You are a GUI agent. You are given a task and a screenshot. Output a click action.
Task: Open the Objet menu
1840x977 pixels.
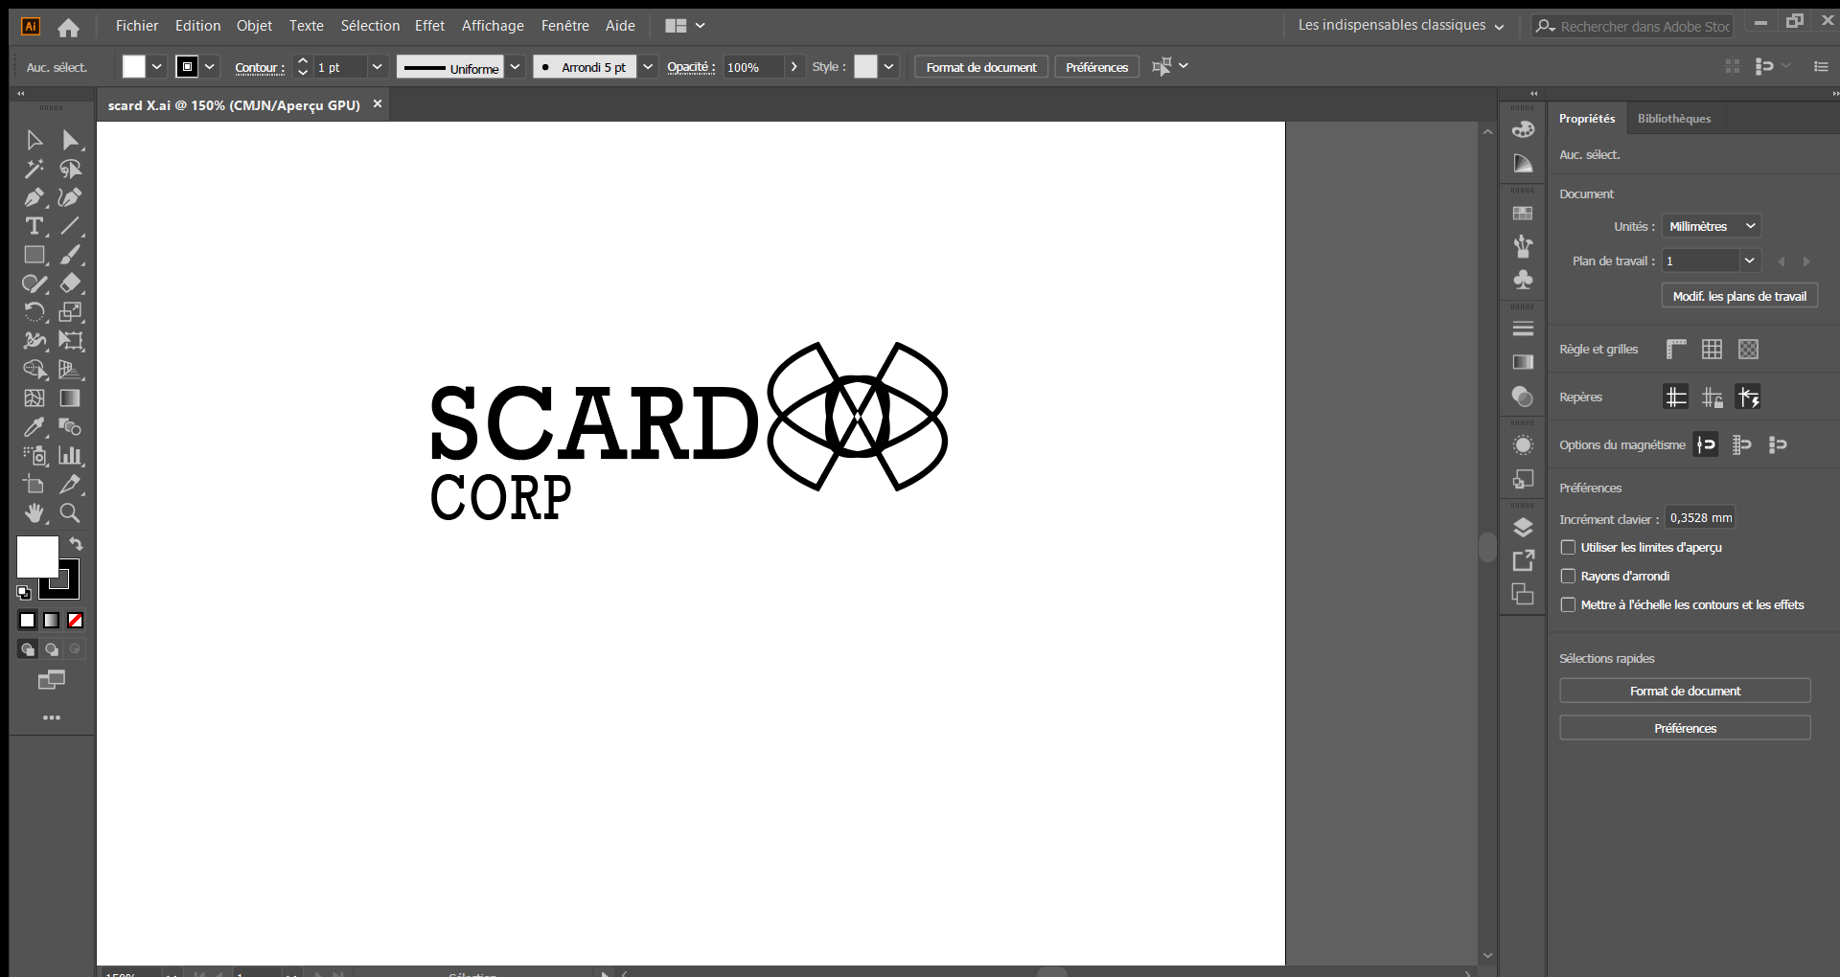[254, 26]
